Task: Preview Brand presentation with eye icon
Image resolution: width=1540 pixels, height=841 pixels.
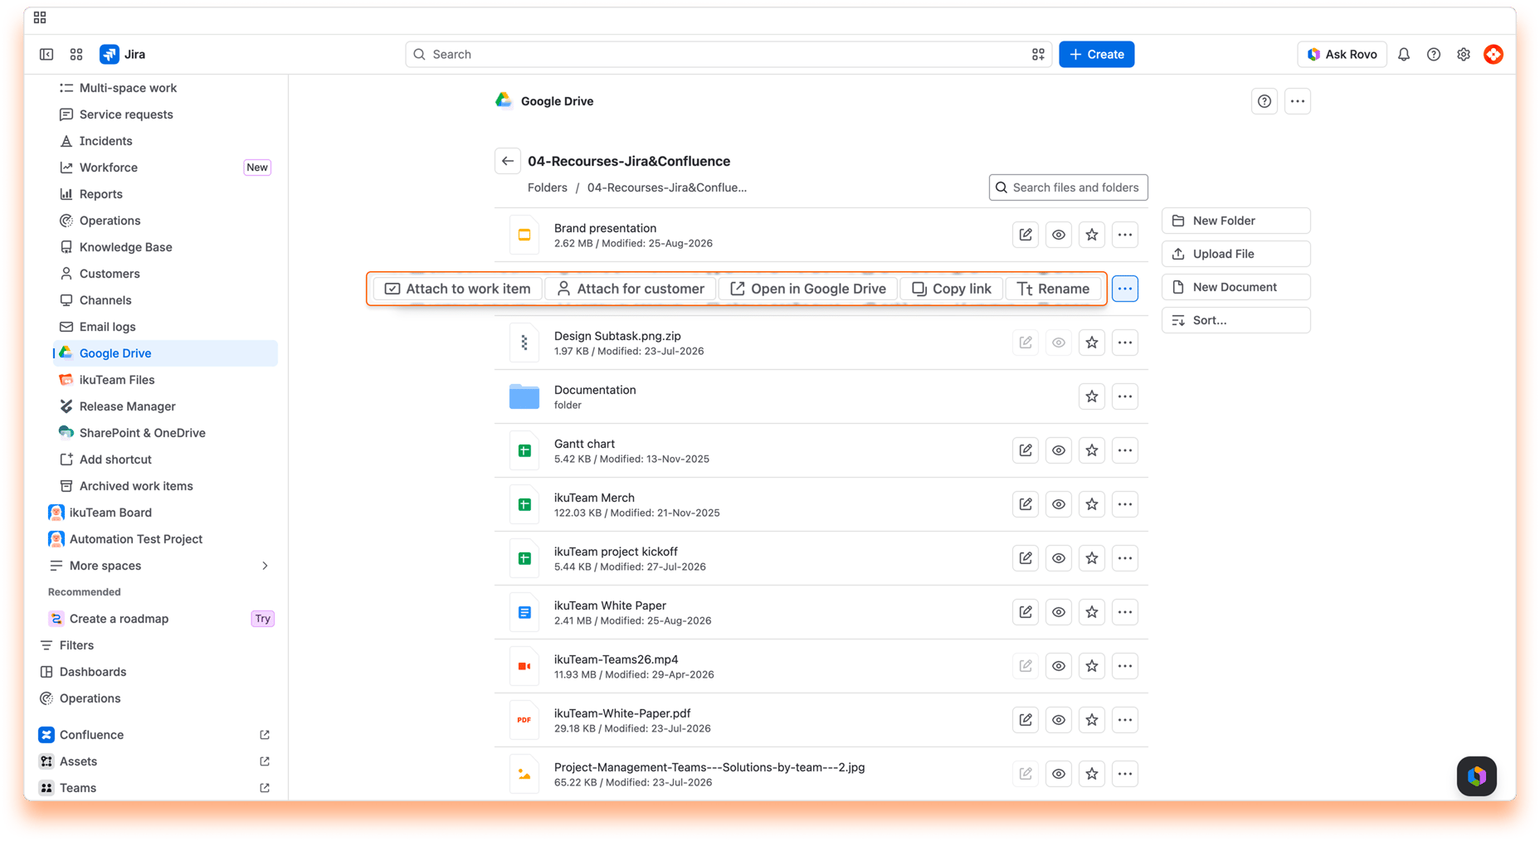Action: click(1059, 235)
